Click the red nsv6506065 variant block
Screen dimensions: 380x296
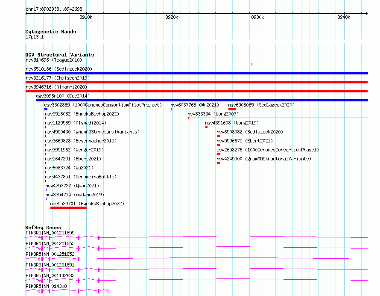point(232,109)
